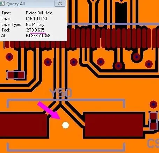
Task: Click the leftmost via below connector pads
Action: click(9, 57)
